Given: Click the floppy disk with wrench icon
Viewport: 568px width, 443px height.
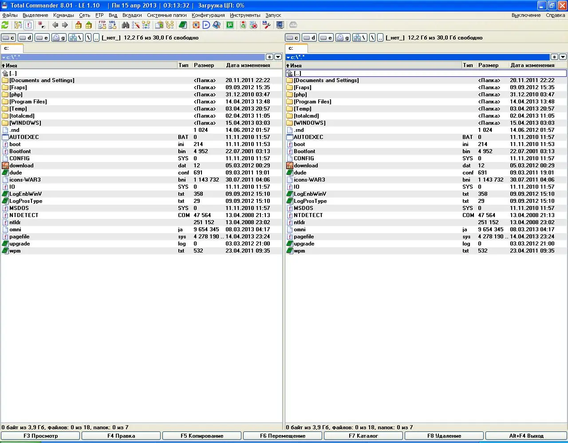Looking at the screenshot, I should coord(267,25).
